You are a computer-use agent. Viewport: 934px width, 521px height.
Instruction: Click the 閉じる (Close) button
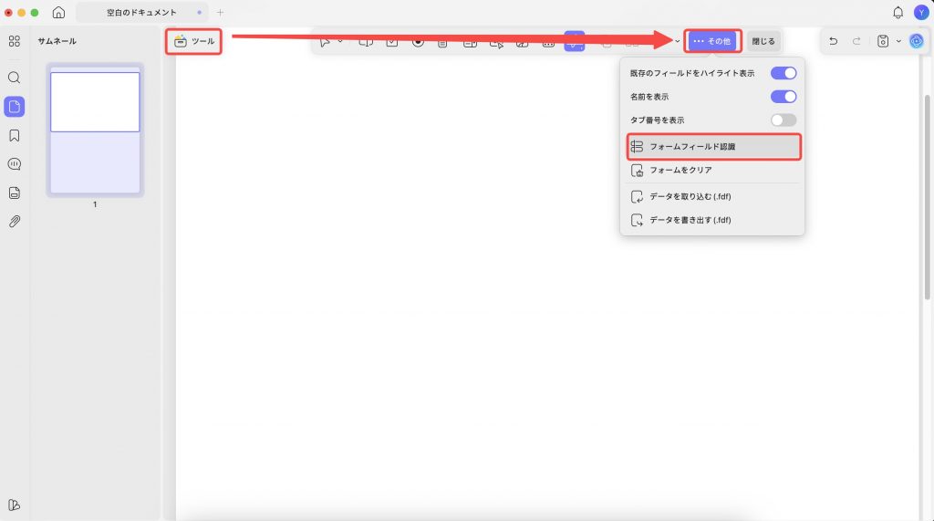[x=763, y=41]
